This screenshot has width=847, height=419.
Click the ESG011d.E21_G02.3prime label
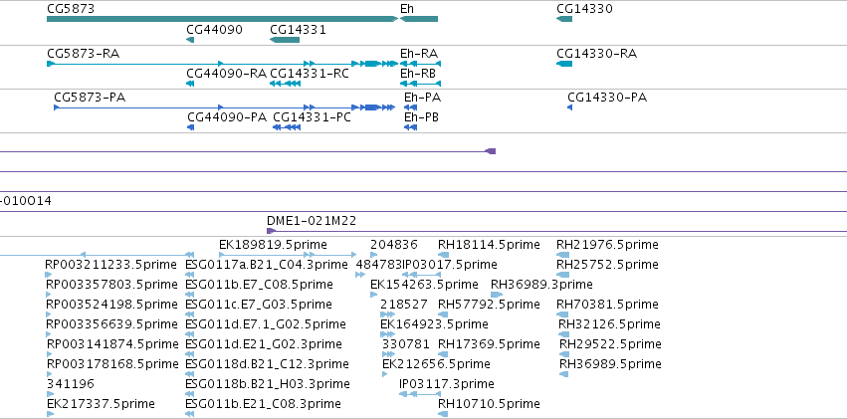click(x=264, y=344)
